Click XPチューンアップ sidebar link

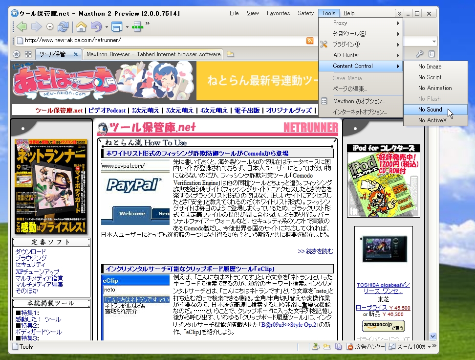pyautogui.click(x=37, y=271)
